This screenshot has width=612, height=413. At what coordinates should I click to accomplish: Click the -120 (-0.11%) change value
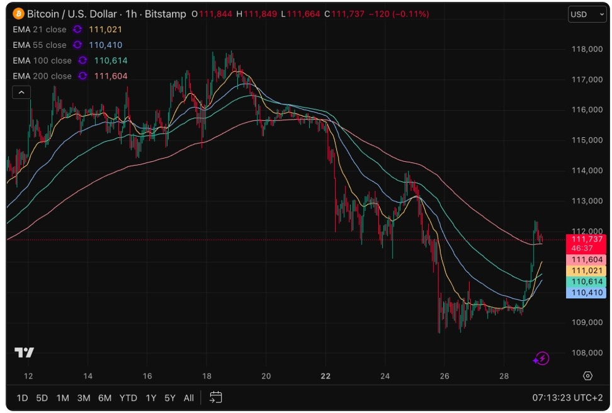pyautogui.click(x=399, y=14)
